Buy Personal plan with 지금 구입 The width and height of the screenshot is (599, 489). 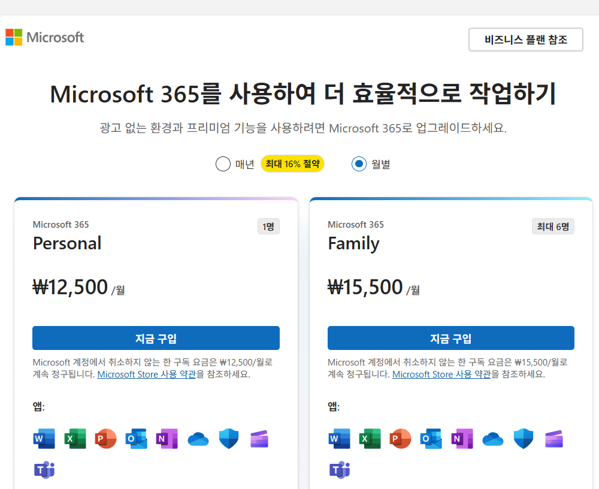[x=156, y=338]
